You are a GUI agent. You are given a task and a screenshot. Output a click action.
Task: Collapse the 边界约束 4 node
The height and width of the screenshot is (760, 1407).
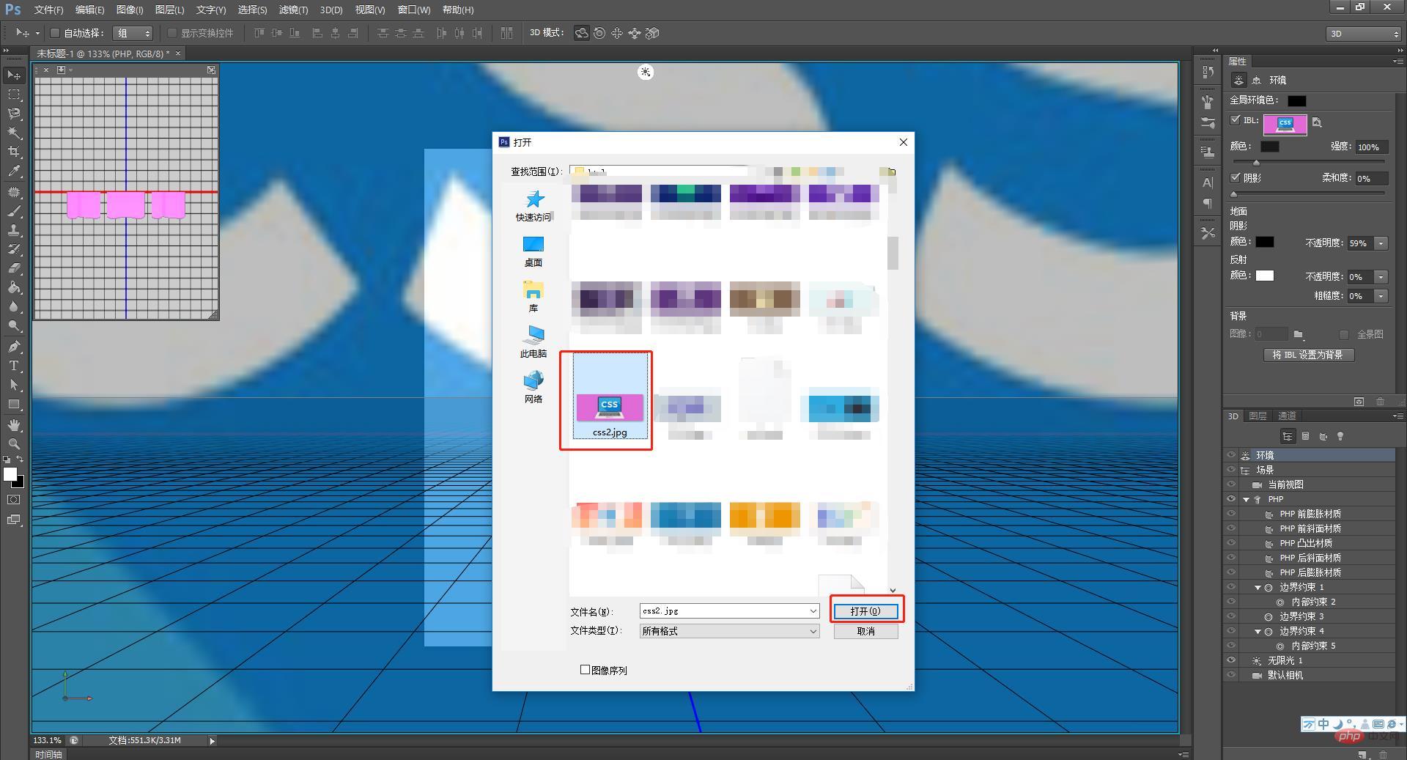[1258, 632]
